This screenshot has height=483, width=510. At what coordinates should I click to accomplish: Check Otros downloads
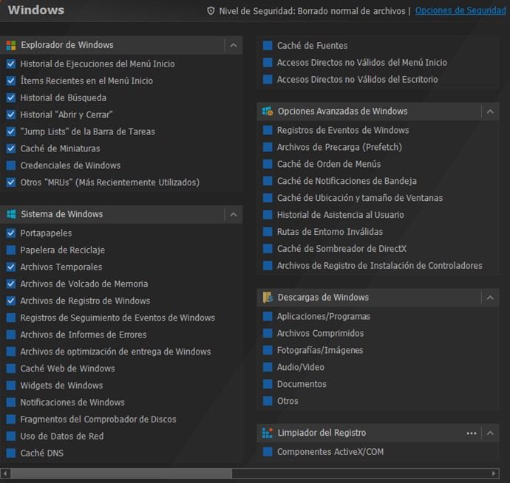[268, 401]
